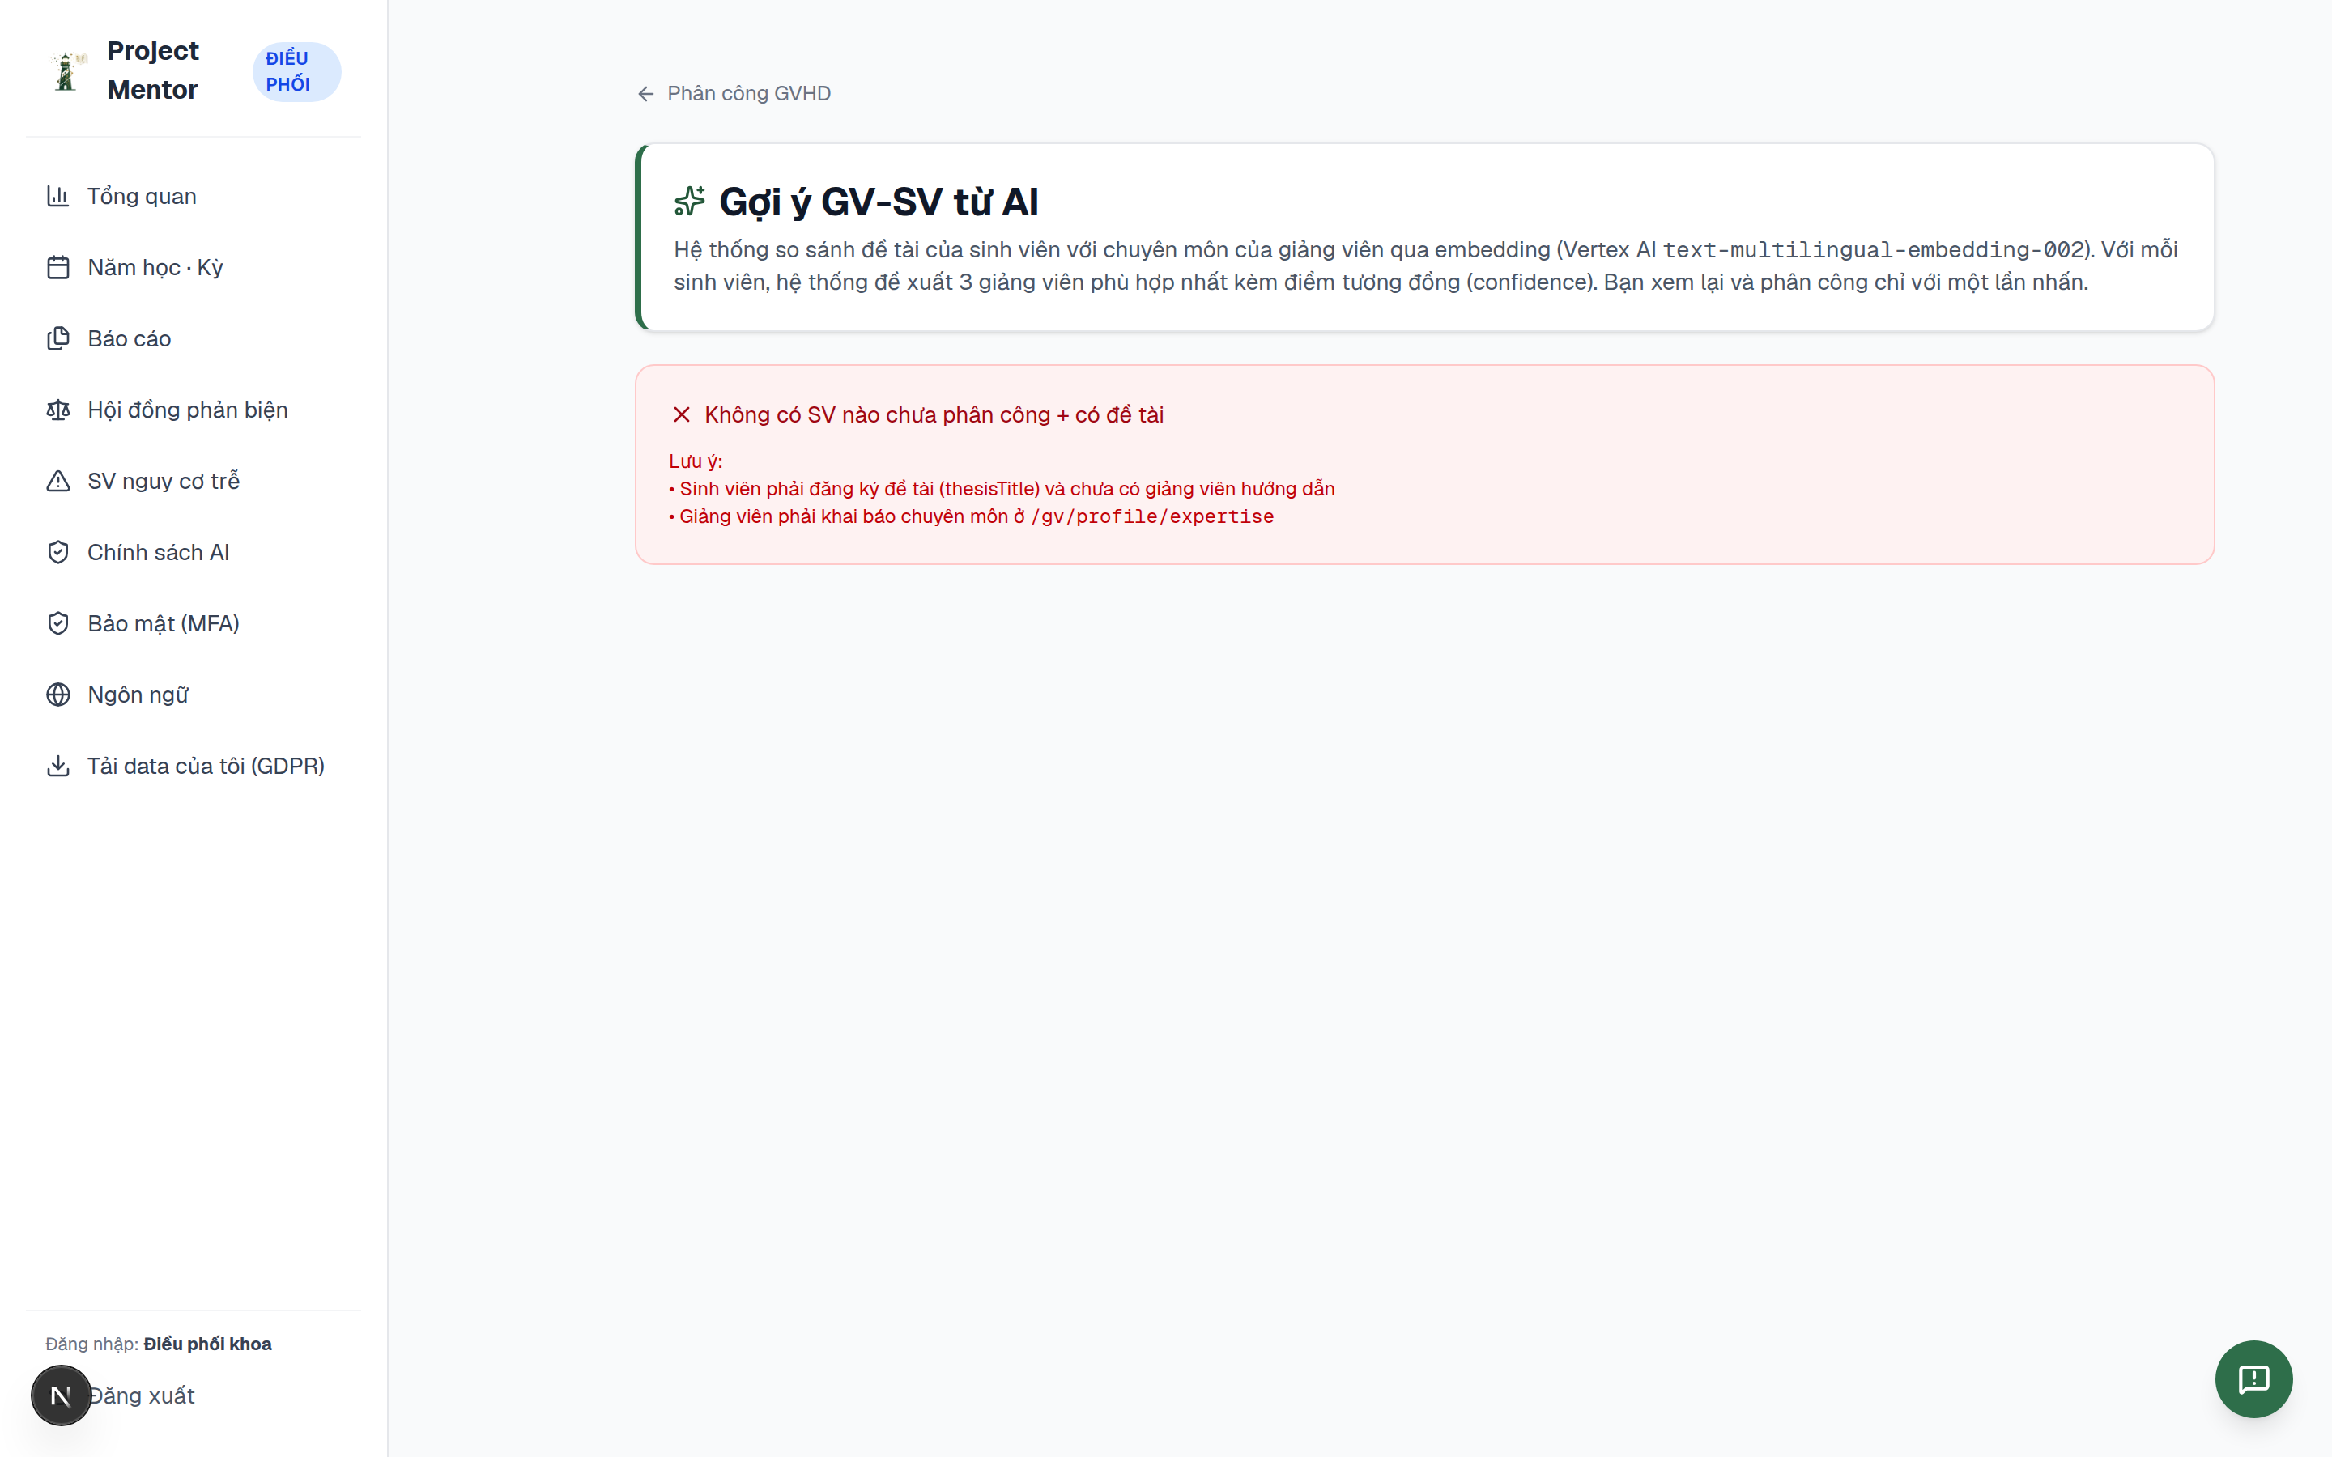Click the Ngôn ngữ globe icon

[x=57, y=695]
